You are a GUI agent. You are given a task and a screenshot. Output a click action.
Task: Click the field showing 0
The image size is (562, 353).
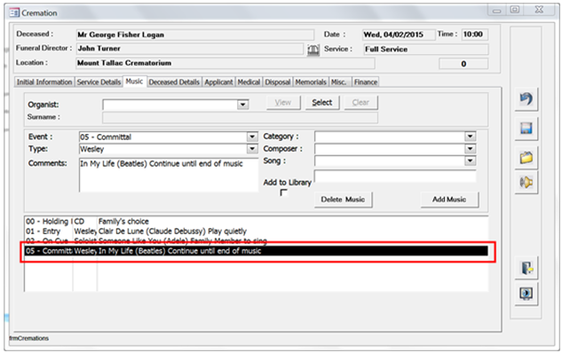(x=463, y=64)
